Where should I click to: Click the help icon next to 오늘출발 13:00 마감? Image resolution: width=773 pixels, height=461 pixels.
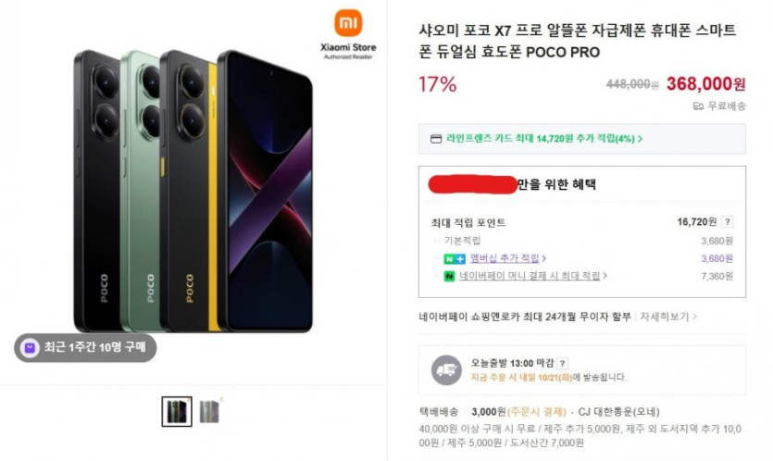pos(563,364)
